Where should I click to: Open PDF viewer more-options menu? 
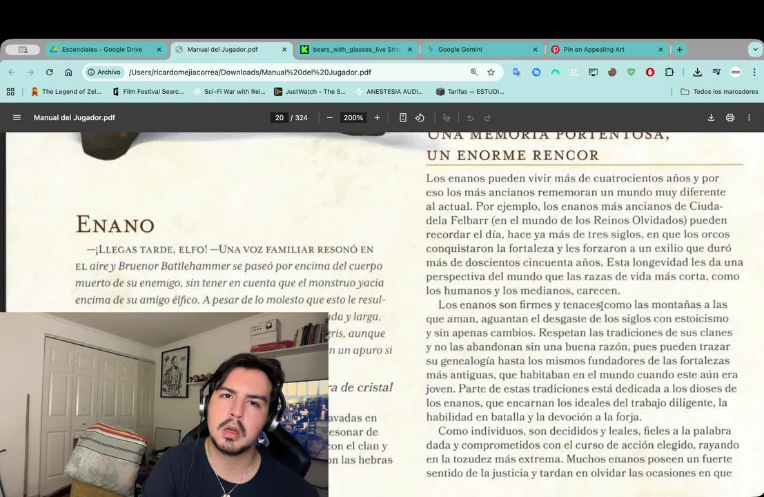coord(749,117)
